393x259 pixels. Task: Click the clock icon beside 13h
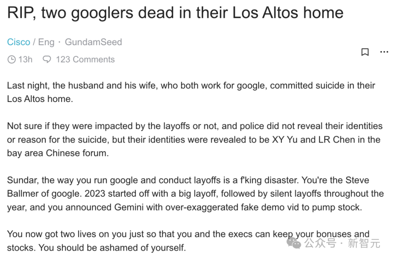(x=12, y=59)
